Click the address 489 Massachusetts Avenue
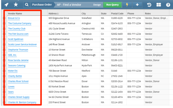Screen dimensions: 173x108 point(62,23)
